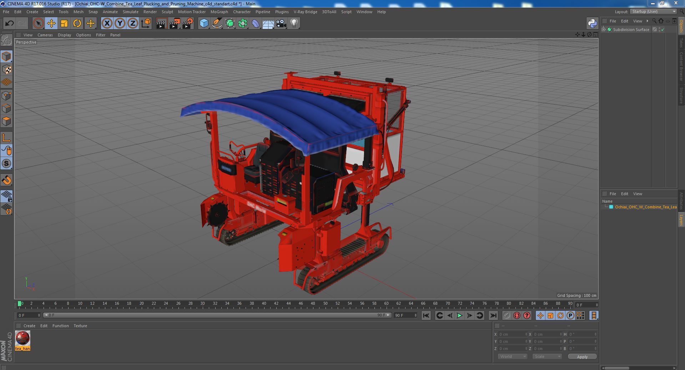Toggle Z axis lock

(x=133, y=24)
